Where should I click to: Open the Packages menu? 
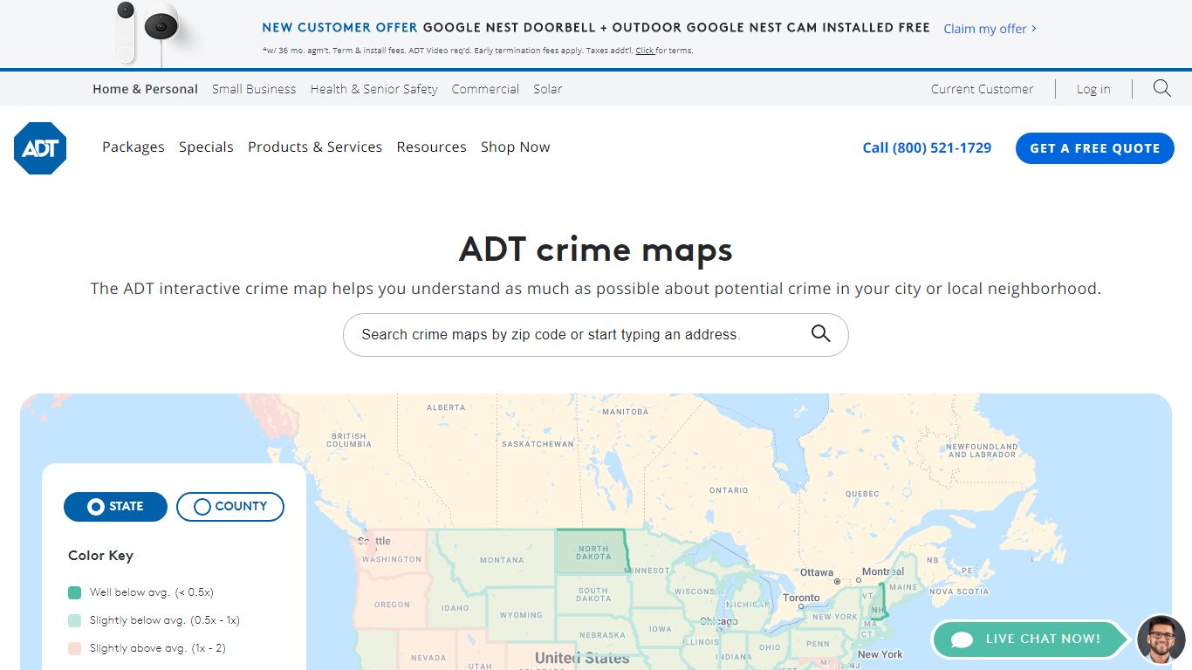tap(134, 147)
